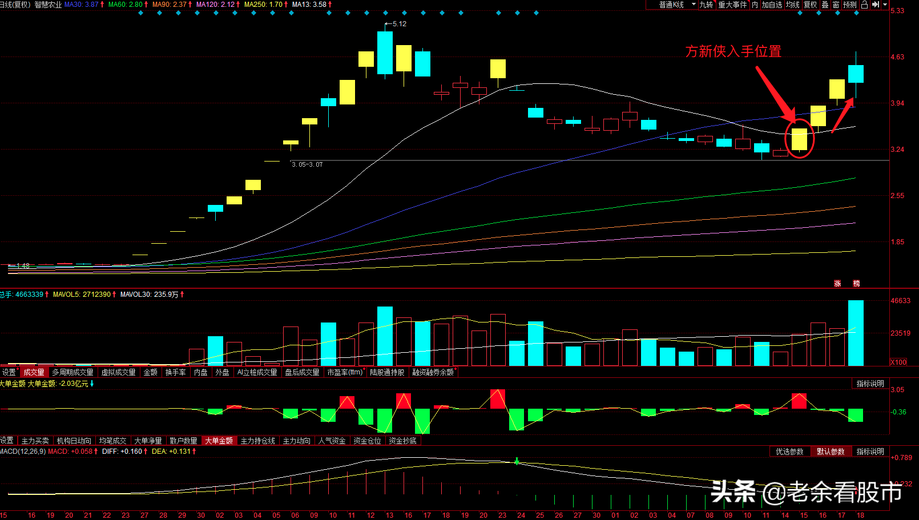Switch to the 大单净量 tab

(148, 441)
